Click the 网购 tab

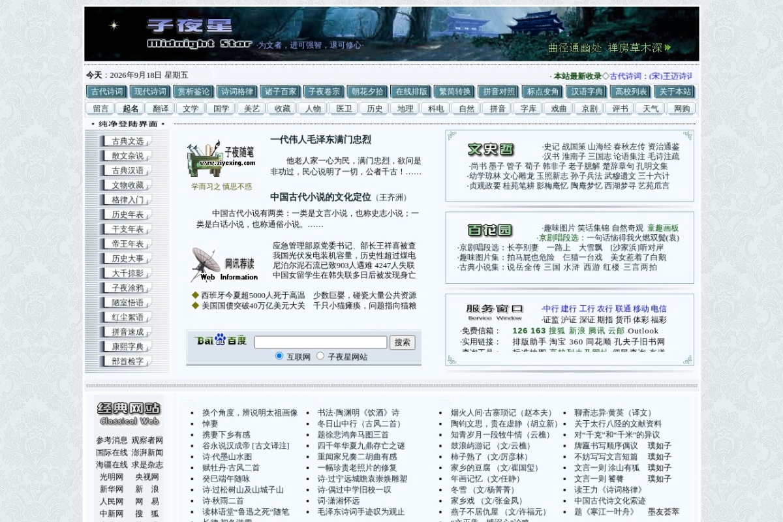click(x=681, y=108)
